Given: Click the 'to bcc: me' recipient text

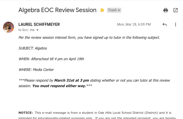Looking at the screenshot, I should pos(26,30).
